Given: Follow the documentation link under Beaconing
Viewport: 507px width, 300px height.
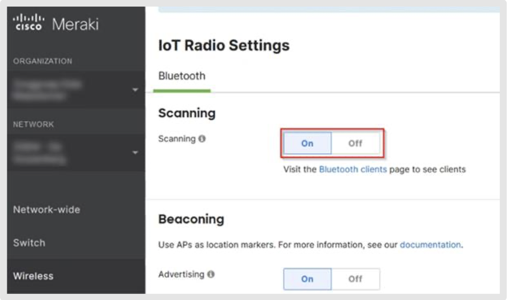Looking at the screenshot, I should pyautogui.click(x=430, y=245).
